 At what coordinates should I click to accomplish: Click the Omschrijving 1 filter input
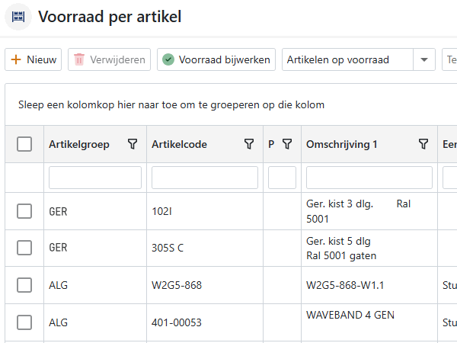[x=369, y=178]
